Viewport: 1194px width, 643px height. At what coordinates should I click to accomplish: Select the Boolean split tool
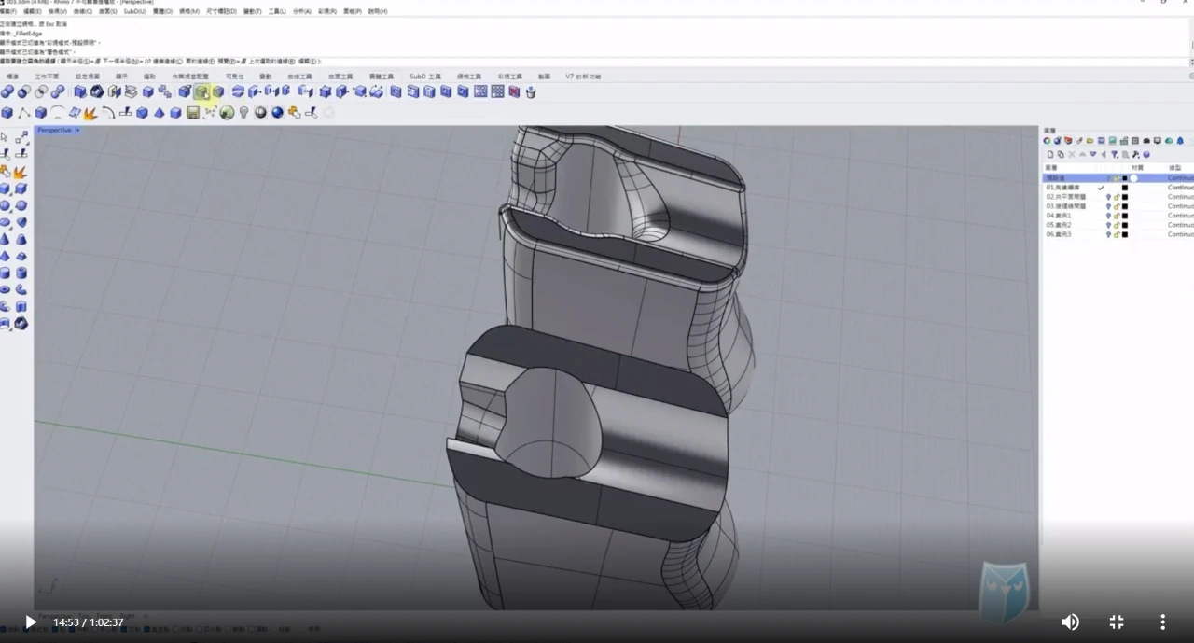[x=58, y=91]
